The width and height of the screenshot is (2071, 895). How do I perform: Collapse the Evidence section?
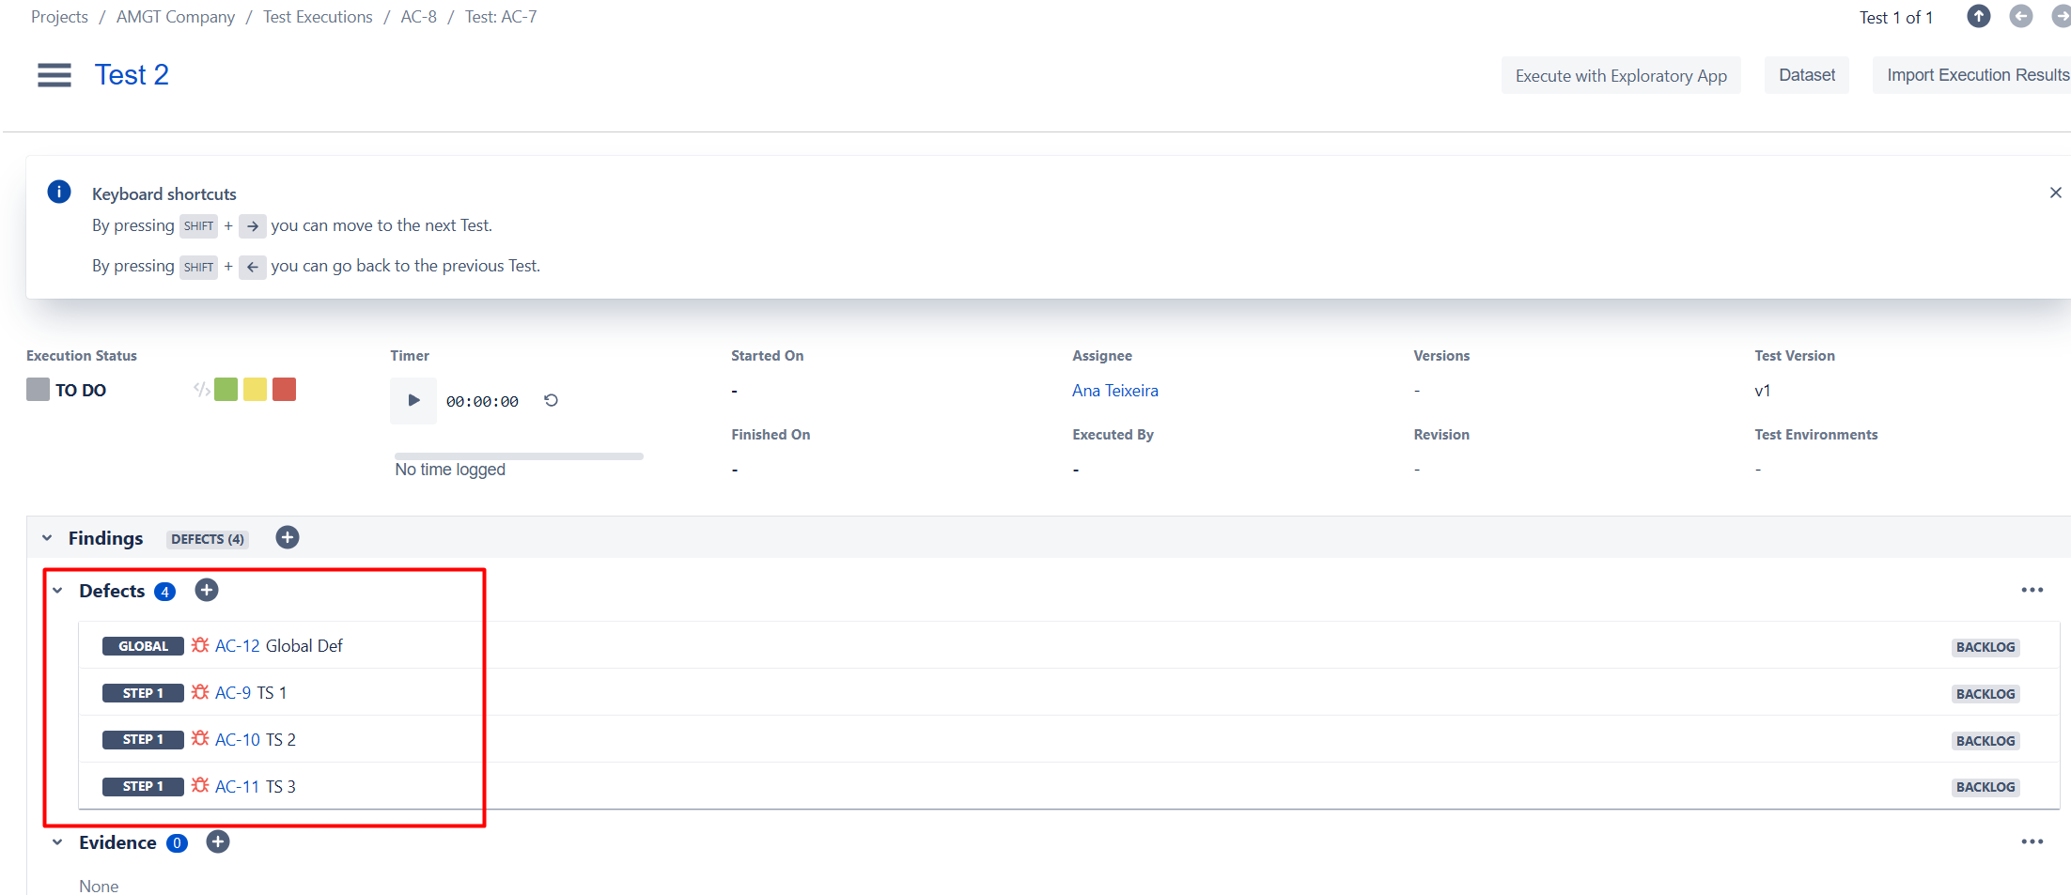tap(58, 842)
